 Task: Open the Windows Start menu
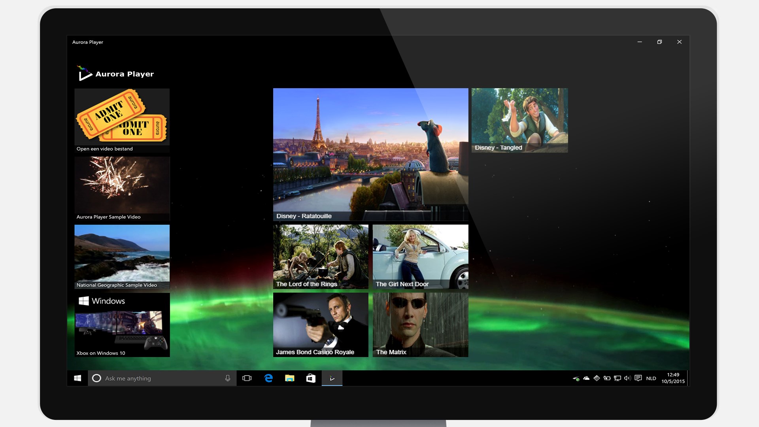[x=77, y=378]
